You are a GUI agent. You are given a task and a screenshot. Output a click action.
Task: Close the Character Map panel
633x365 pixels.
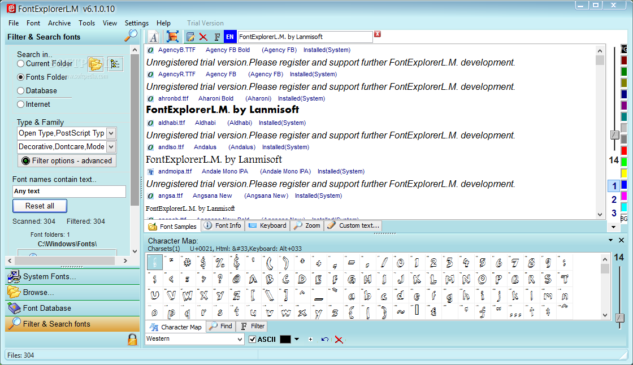[621, 240]
